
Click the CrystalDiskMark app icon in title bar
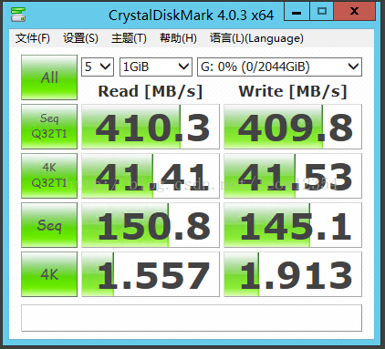pyautogui.click(x=18, y=15)
